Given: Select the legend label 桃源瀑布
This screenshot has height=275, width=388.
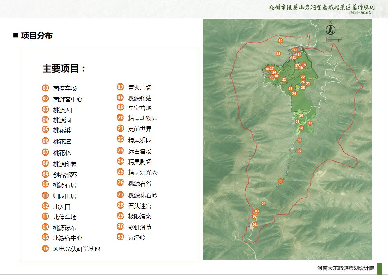Looking at the screenshot, I should (65, 228).
